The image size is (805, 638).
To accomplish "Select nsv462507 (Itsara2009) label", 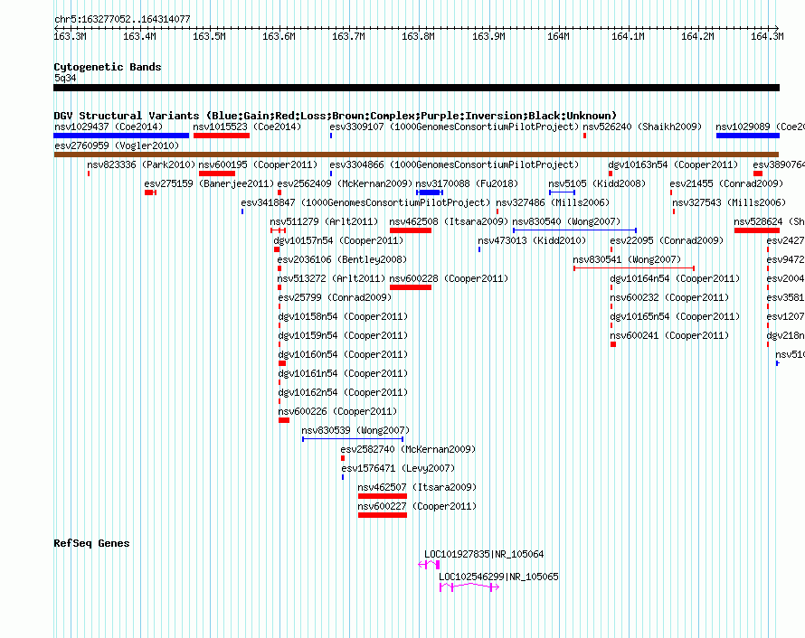I will [417, 487].
